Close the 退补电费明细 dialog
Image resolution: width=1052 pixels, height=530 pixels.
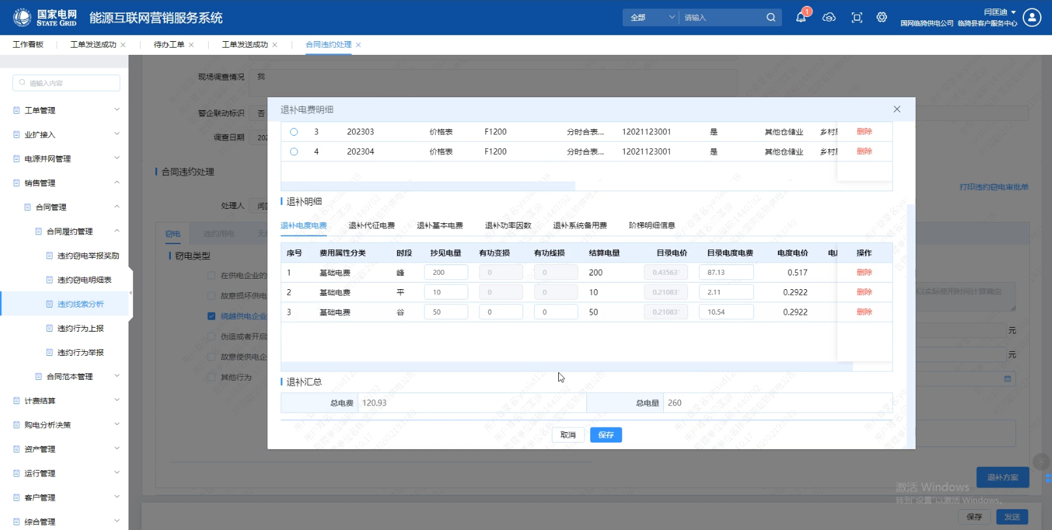pyautogui.click(x=897, y=109)
